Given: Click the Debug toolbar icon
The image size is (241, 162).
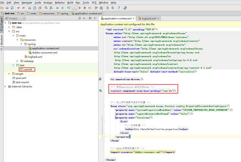Looking at the screenshot, I should [85, 8].
